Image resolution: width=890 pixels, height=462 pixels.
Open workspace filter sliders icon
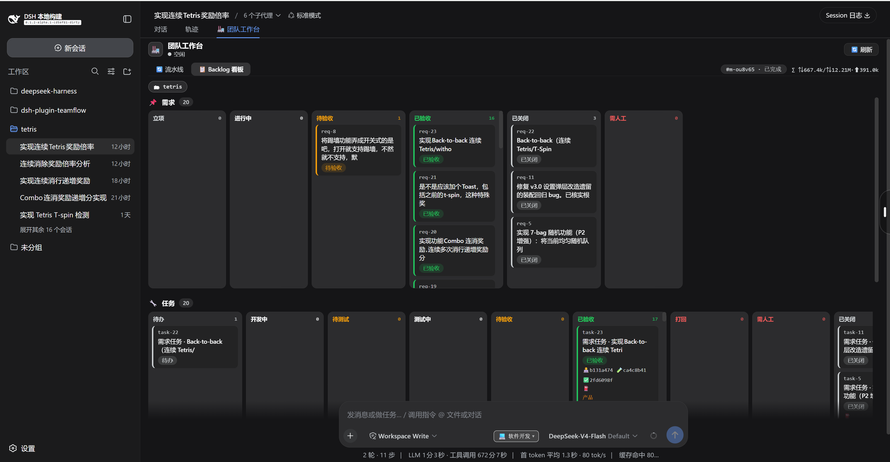111,72
